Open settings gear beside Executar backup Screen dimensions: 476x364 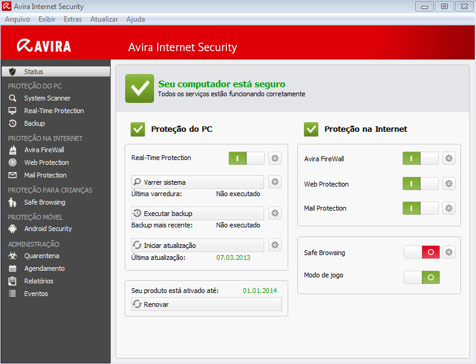[x=275, y=213]
